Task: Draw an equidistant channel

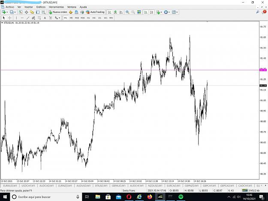Action: 33,18
